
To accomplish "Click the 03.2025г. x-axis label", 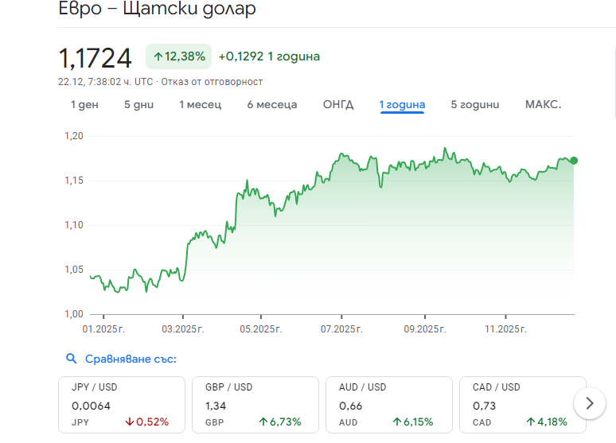I will pyautogui.click(x=183, y=329).
